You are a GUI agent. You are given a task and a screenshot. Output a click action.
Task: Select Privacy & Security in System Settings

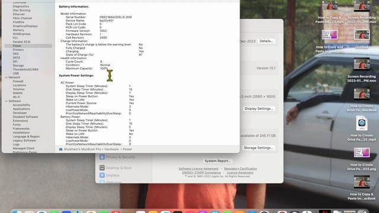pyautogui.click(x=120, y=157)
